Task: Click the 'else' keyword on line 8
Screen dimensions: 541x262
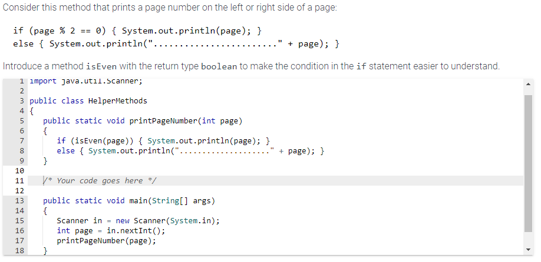Action: [x=65, y=151]
